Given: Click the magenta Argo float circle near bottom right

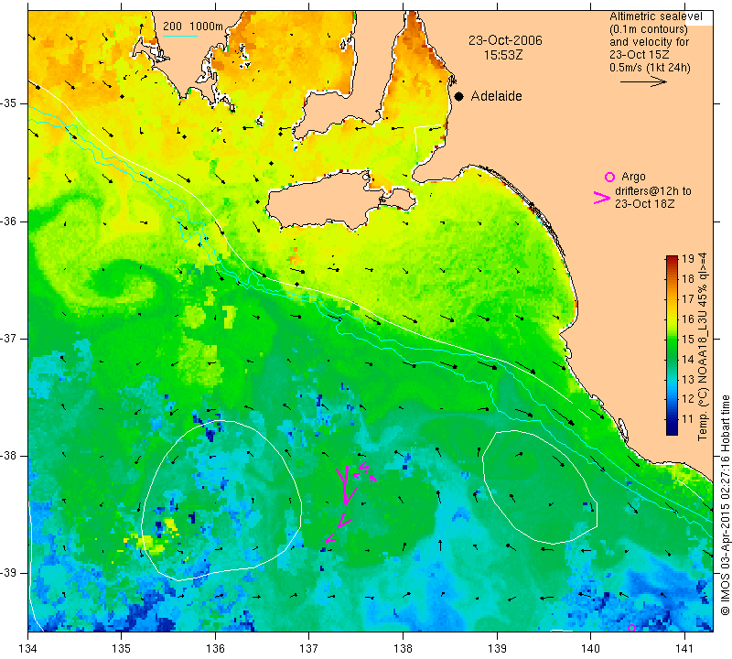Looking at the screenshot, I should (631, 628).
